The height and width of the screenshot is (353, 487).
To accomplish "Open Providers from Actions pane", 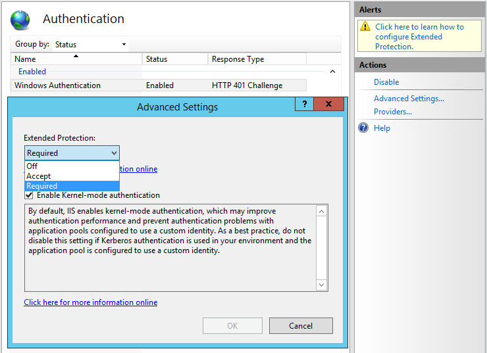I will click(x=393, y=112).
